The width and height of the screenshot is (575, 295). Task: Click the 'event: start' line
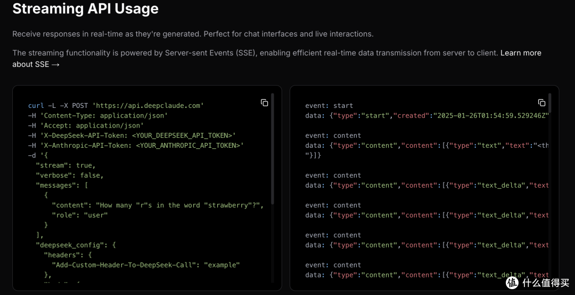point(330,106)
